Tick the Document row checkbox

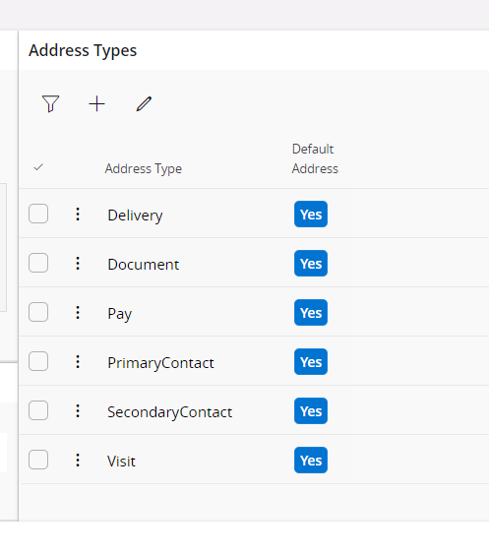38,263
